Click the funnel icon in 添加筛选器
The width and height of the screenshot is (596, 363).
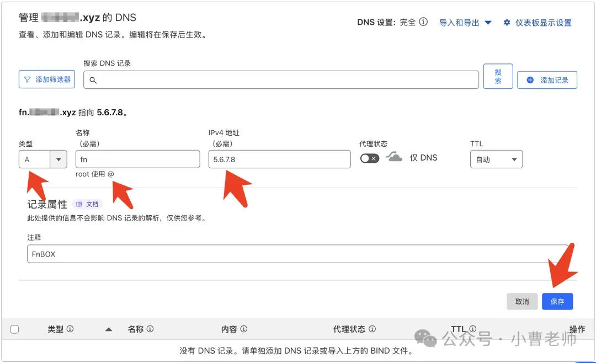(x=27, y=79)
